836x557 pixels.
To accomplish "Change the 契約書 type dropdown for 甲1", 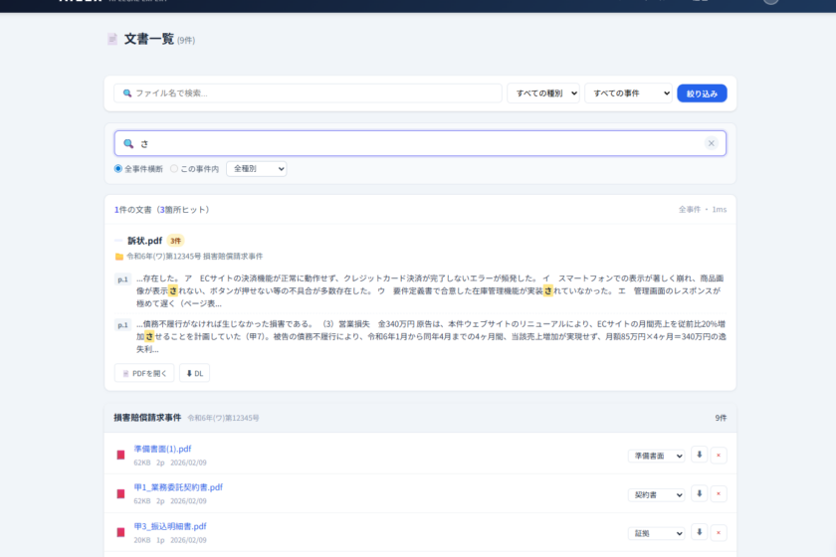I will click(656, 494).
